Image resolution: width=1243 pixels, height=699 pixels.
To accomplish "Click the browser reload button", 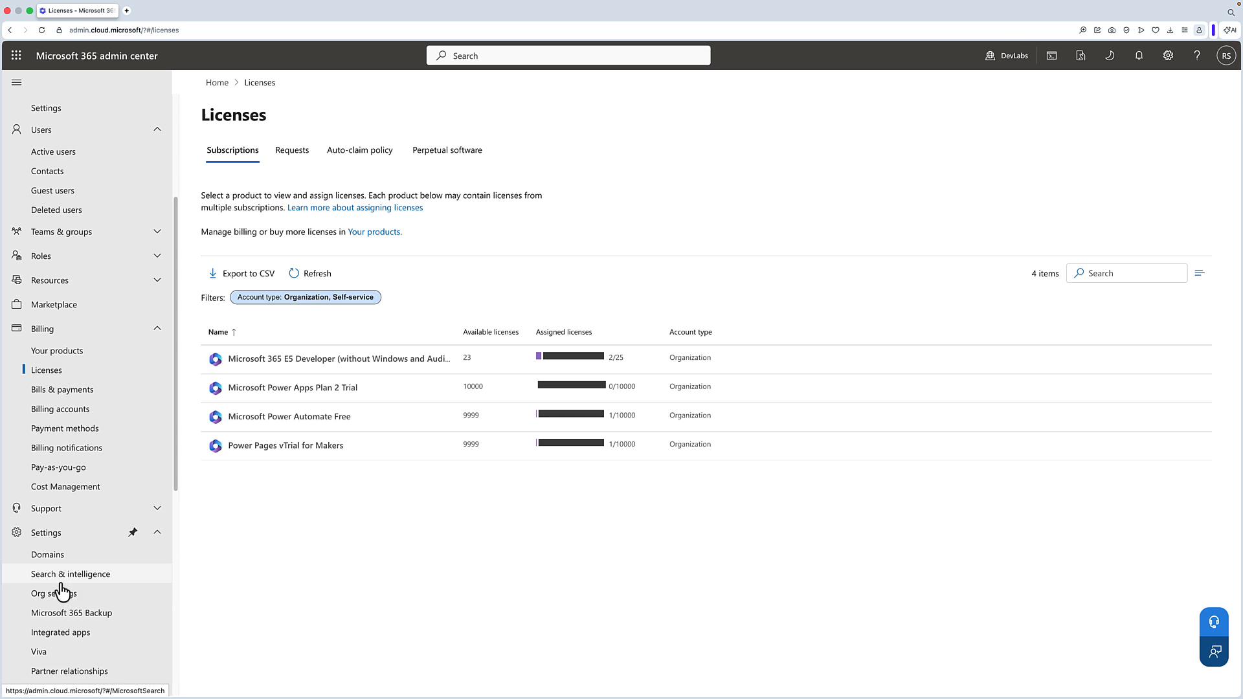I will [41, 30].
